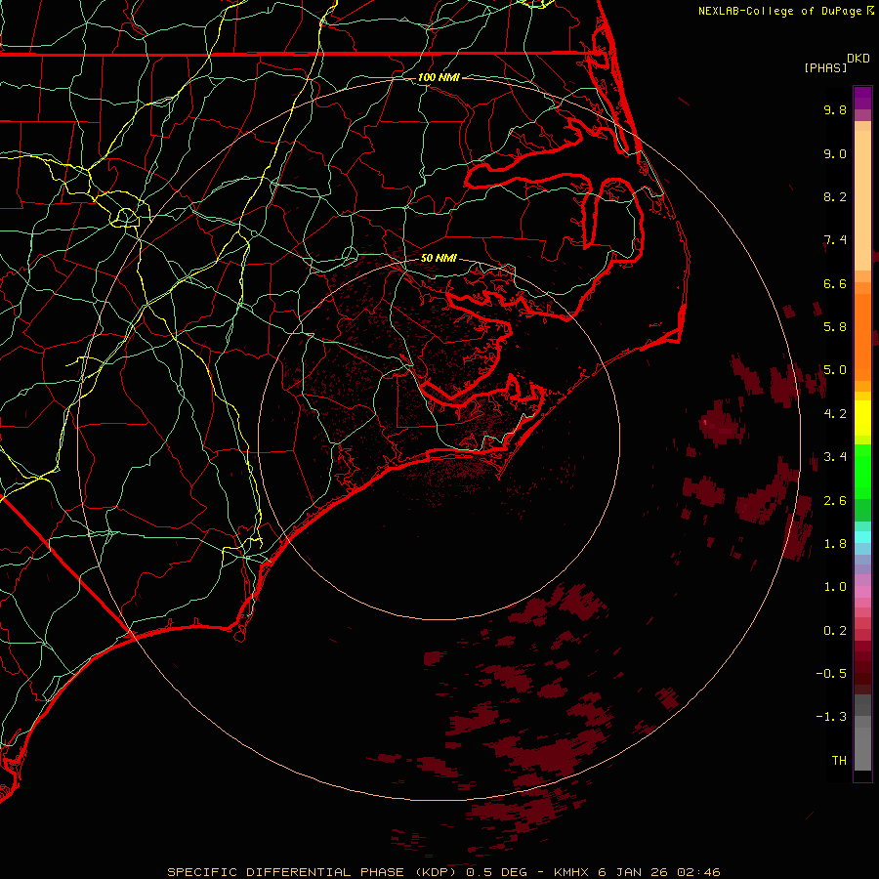
Task: Click the 6.6 value on the color scale
Action: [835, 283]
